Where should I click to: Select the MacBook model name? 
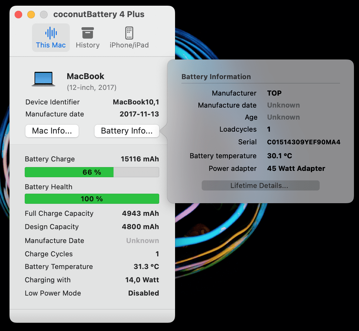[85, 76]
